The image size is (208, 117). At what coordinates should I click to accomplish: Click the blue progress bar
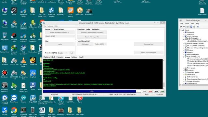(92, 91)
